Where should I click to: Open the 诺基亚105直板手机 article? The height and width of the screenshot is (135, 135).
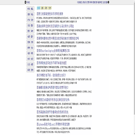[x=53, y=100]
